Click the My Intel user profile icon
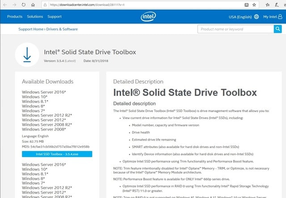The image size is (286, 198). pos(280,17)
